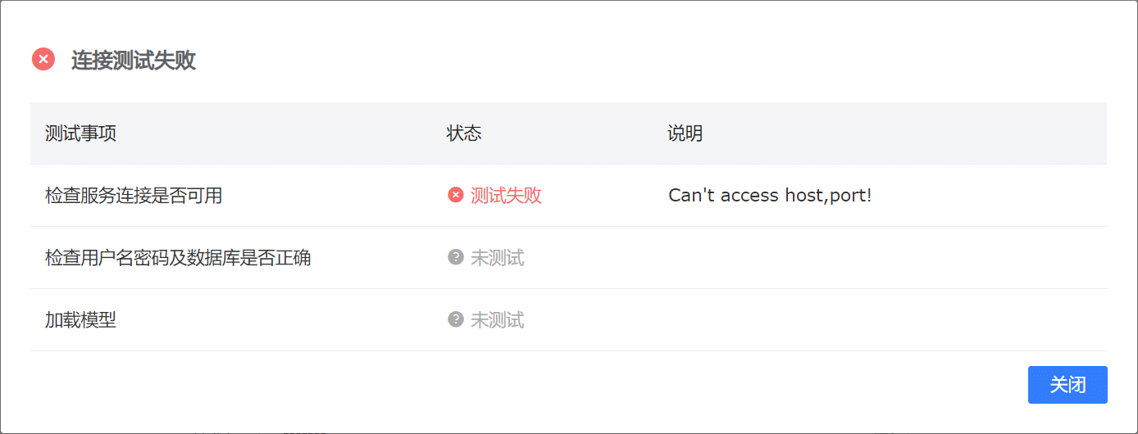The height and width of the screenshot is (434, 1138).
Task: Click 未测试 status in the 用户名密码 row
Action: pos(497,258)
